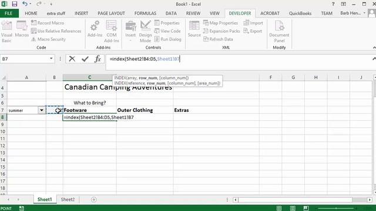Image resolution: width=376 pixels, height=211 pixels.
Task: Open the Macros dialog
Action: (x=22, y=29)
